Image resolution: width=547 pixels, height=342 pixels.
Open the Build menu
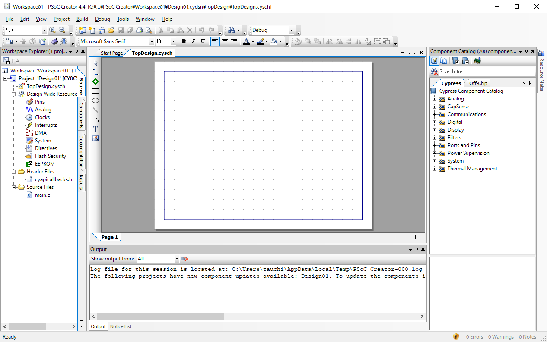click(x=82, y=19)
